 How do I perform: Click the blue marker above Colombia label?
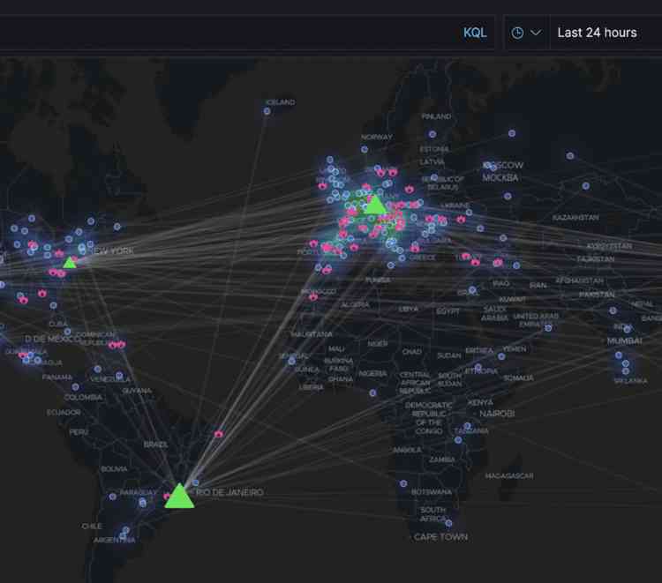click(75, 387)
